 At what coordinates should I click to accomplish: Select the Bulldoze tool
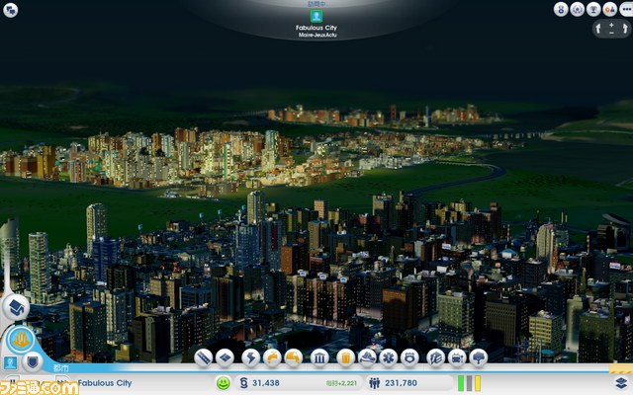(16, 307)
